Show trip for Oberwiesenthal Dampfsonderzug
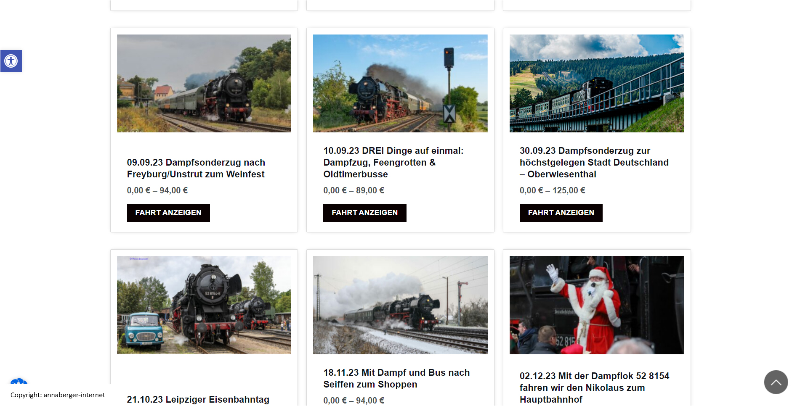The height and width of the screenshot is (406, 800). [561, 213]
